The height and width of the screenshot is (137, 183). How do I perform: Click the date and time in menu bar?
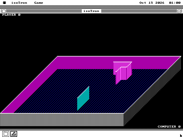pyautogui.click(x=160, y=3)
